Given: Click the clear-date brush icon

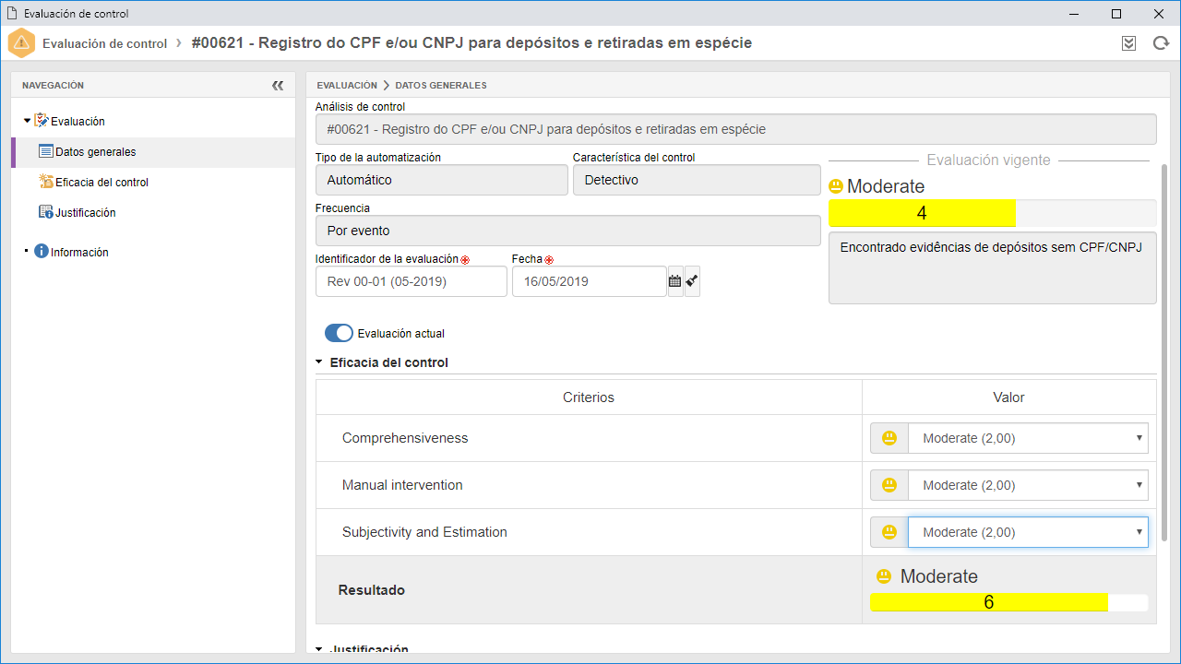Looking at the screenshot, I should tap(692, 281).
